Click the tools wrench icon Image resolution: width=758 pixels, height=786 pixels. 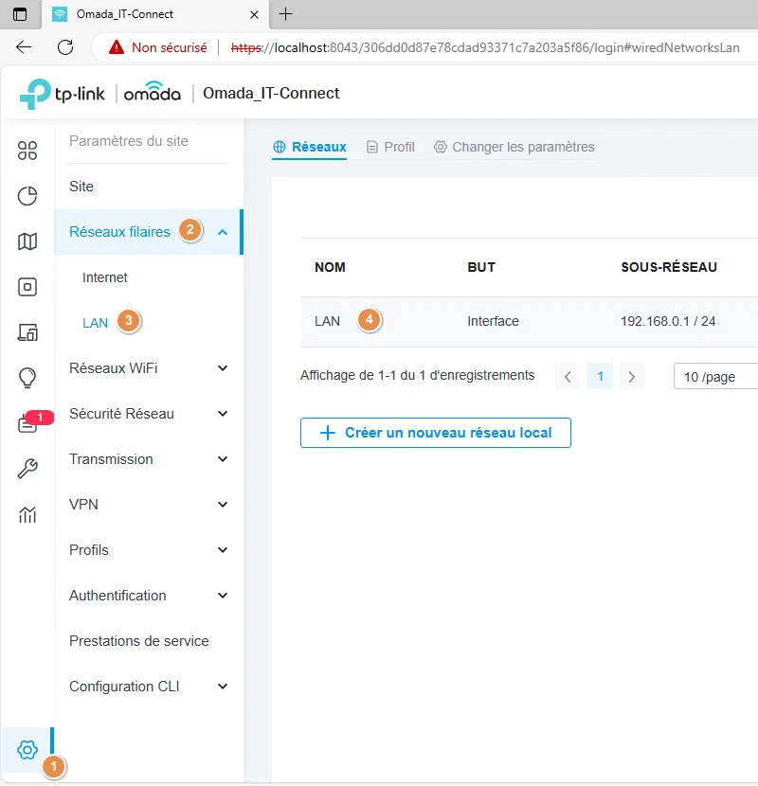point(27,468)
